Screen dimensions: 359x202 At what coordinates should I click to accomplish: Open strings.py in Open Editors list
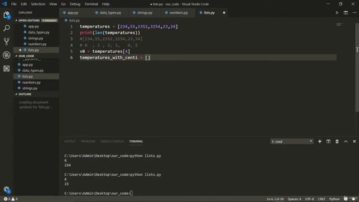(36, 38)
